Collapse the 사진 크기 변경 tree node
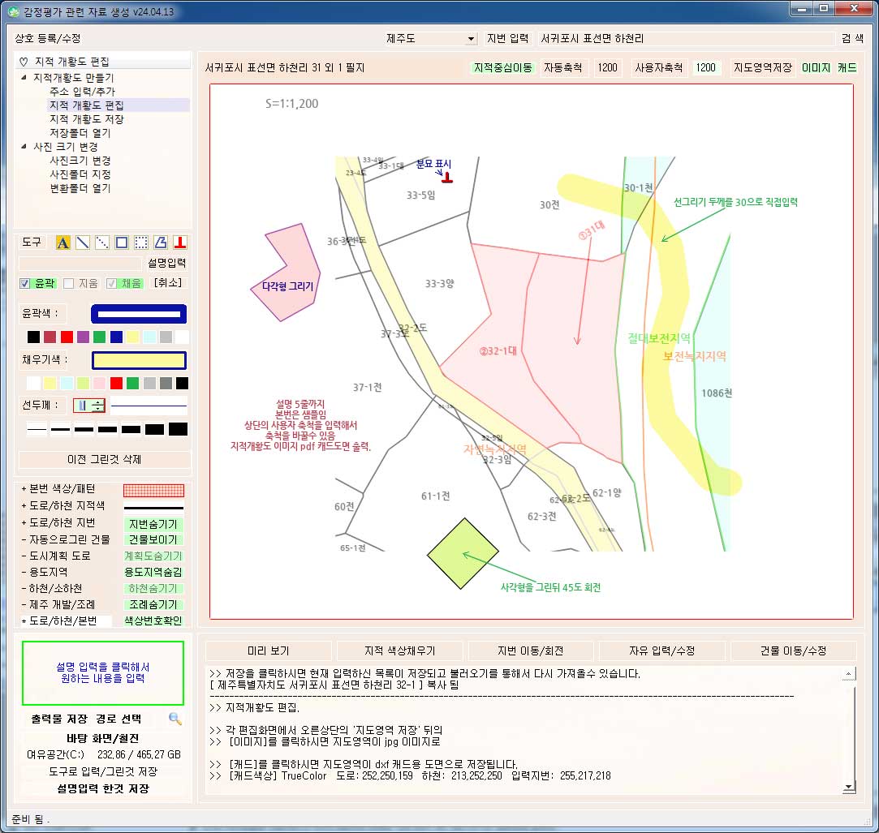The image size is (879, 833). tap(24, 147)
